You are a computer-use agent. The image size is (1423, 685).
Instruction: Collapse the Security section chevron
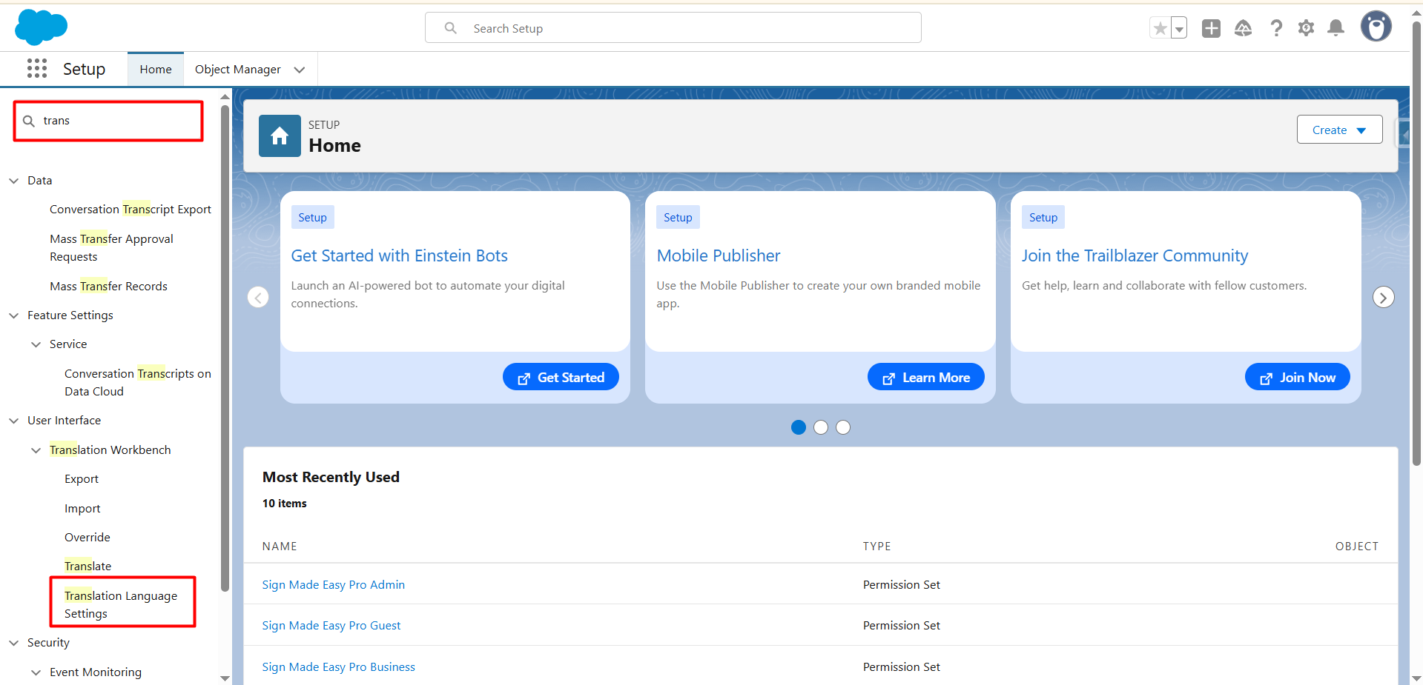[14, 643]
